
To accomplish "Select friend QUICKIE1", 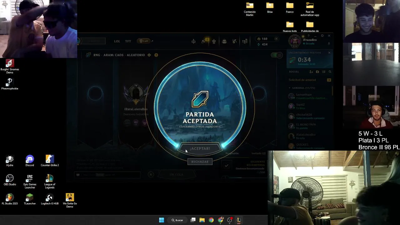I will (x=309, y=146).
